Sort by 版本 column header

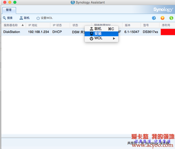click(131, 25)
